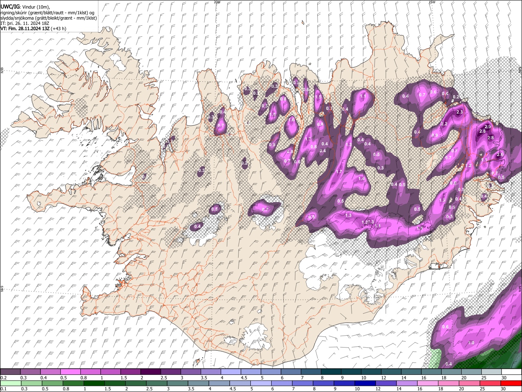Click the grey-teal 18 swatch, upper scale
The image size is (522, 392).
451,372
